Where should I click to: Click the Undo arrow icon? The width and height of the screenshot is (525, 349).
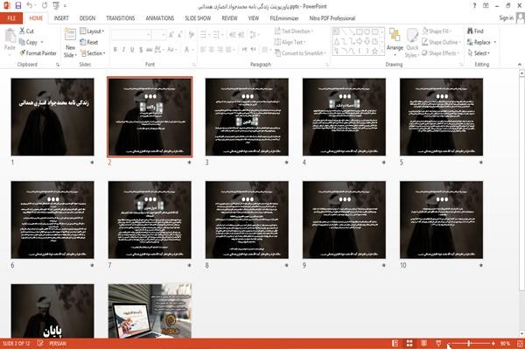30,6
